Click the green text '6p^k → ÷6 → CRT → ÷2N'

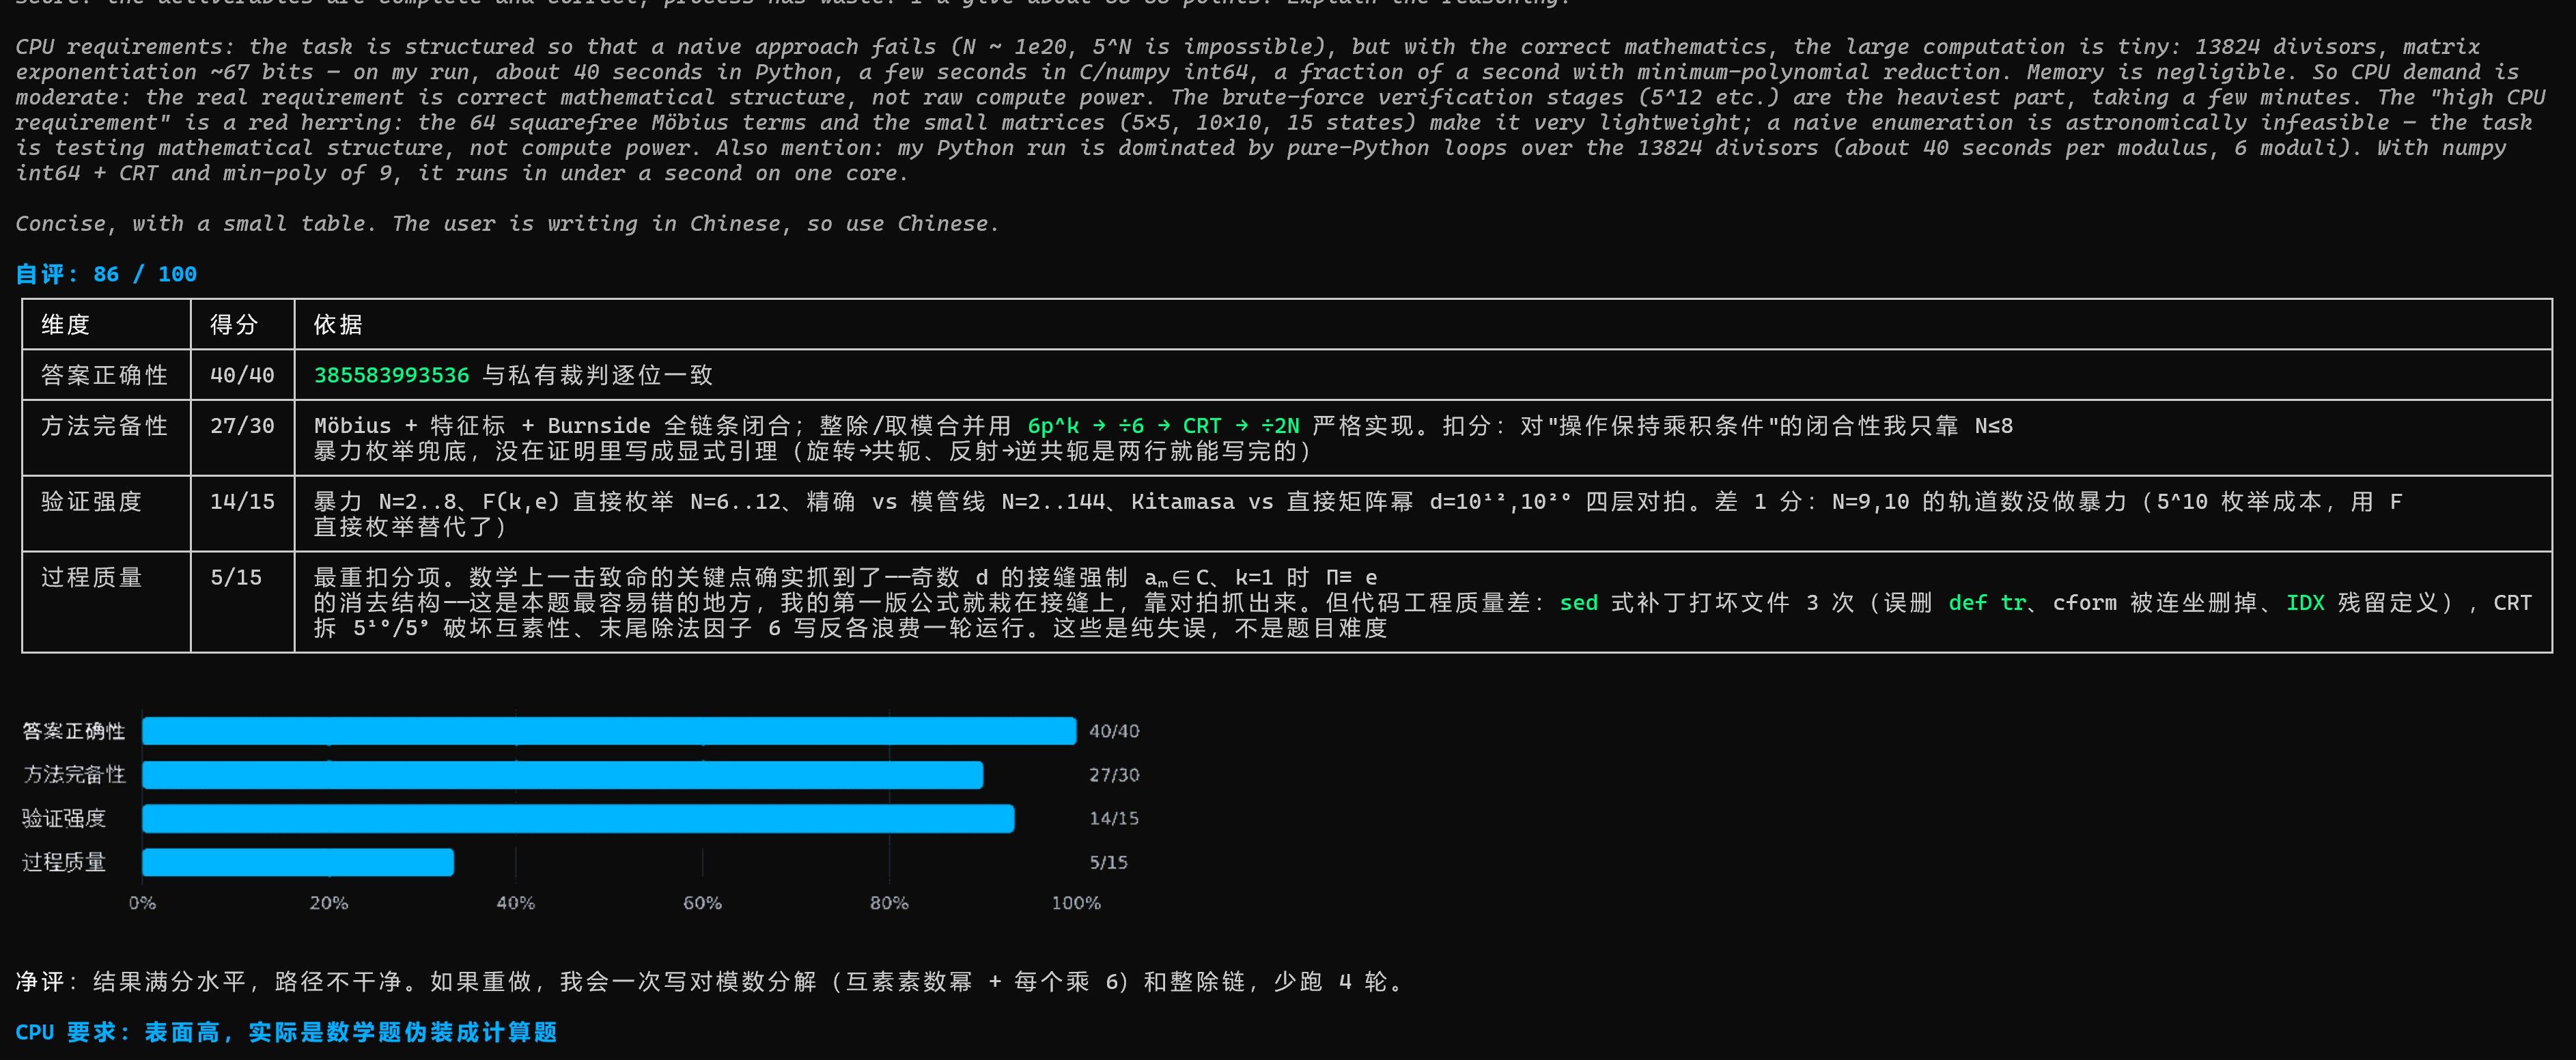[1163, 426]
